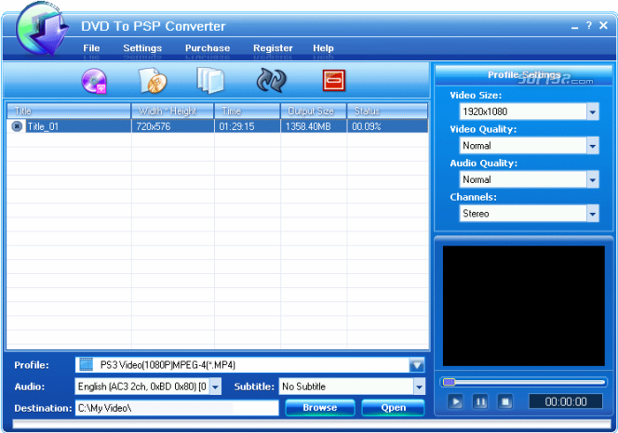Viewport: 618px width, 433px height.
Task: Click the open IFO file icon
Action: pyautogui.click(x=153, y=81)
